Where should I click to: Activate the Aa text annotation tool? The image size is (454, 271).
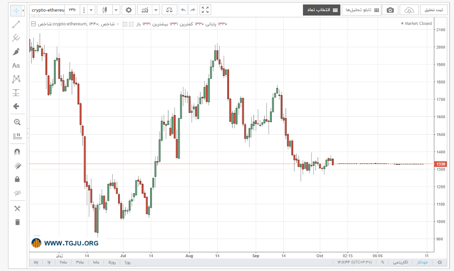pyautogui.click(x=16, y=65)
